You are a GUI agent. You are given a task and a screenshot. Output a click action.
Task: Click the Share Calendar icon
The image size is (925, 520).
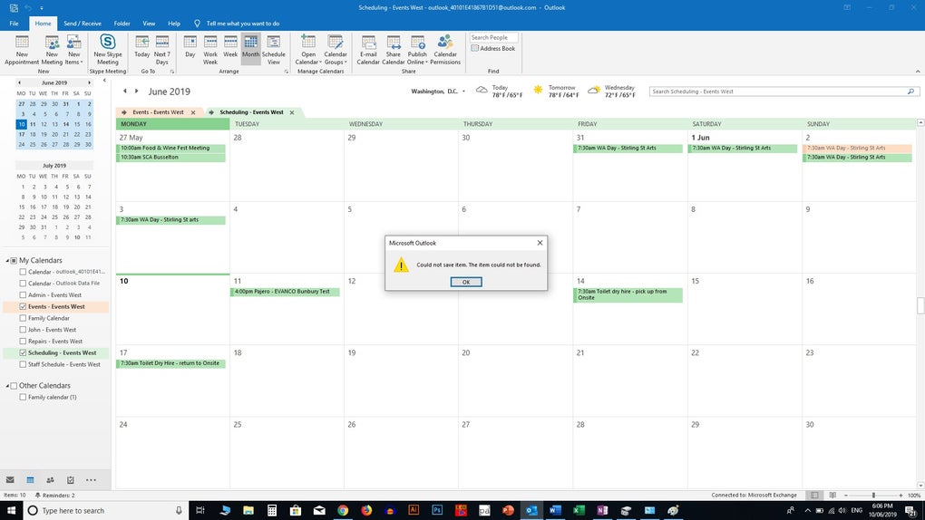click(394, 43)
